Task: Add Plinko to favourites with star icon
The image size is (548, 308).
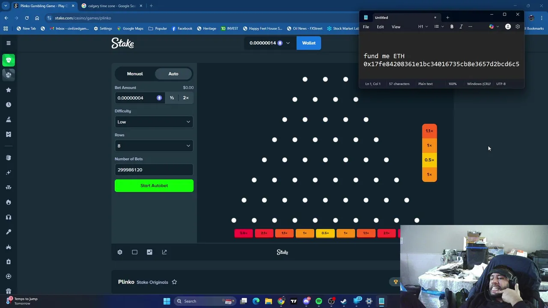Action: pyautogui.click(x=174, y=282)
